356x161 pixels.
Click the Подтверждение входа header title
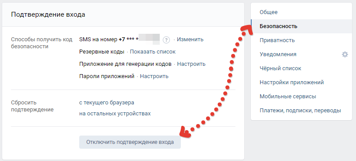[48, 15]
